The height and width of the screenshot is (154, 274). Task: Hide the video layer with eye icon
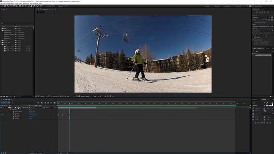1,108
